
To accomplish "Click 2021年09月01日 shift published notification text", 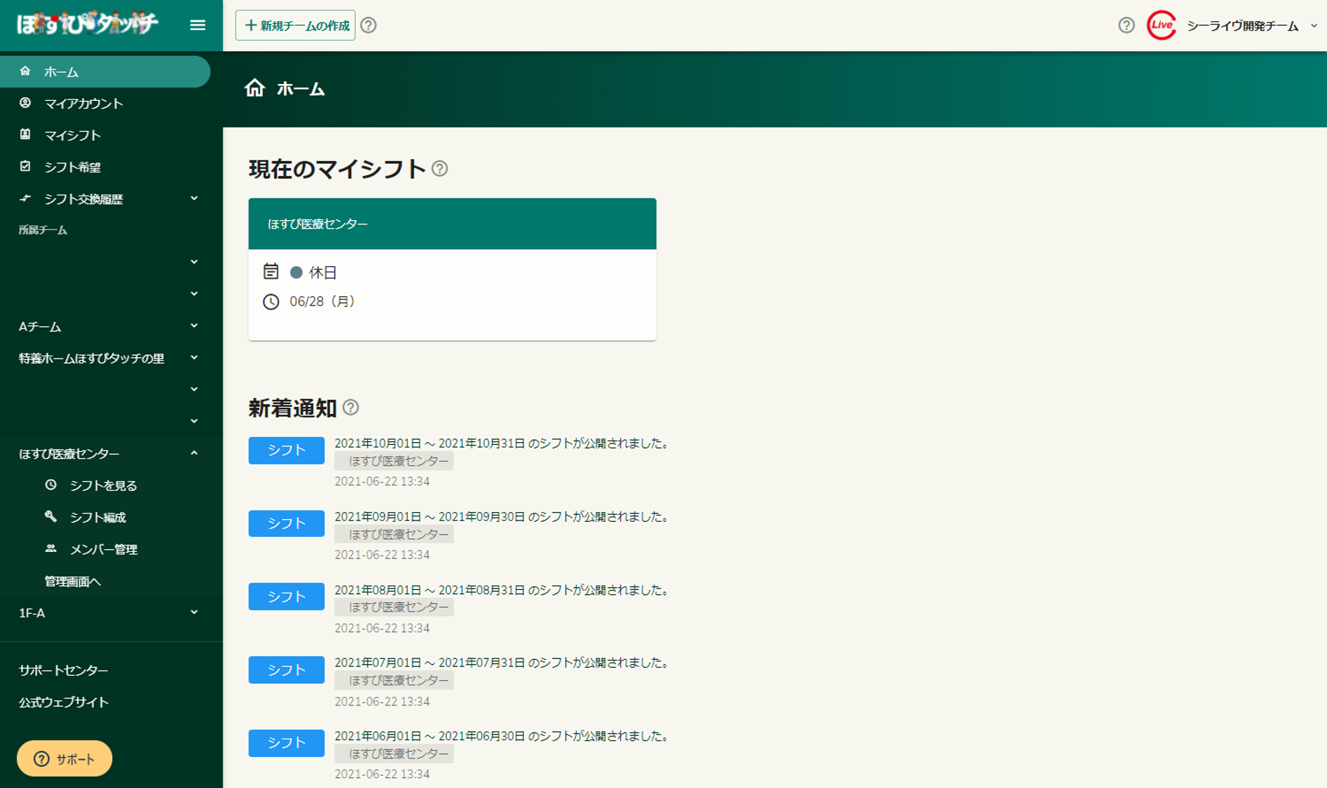I will point(503,517).
